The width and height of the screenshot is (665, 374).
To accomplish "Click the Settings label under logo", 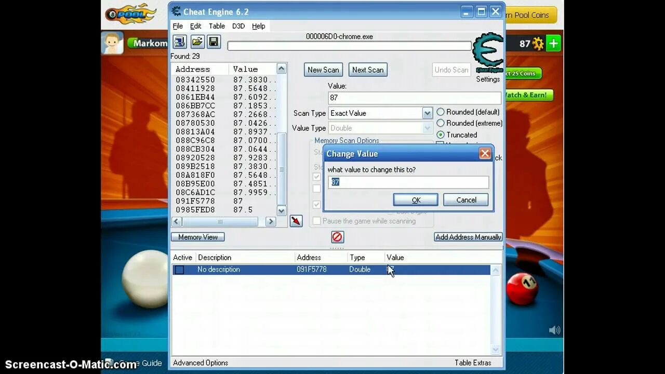I will tap(488, 79).
